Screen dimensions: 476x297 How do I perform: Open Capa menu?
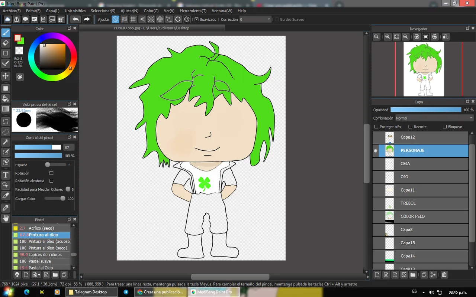[x=52, y=11]
